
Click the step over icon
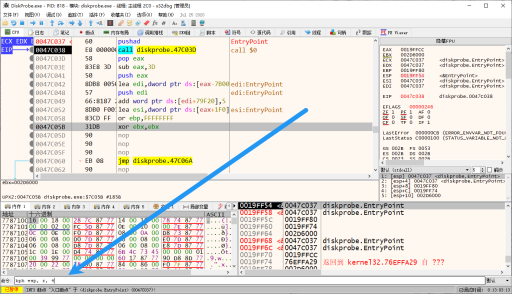60,23
